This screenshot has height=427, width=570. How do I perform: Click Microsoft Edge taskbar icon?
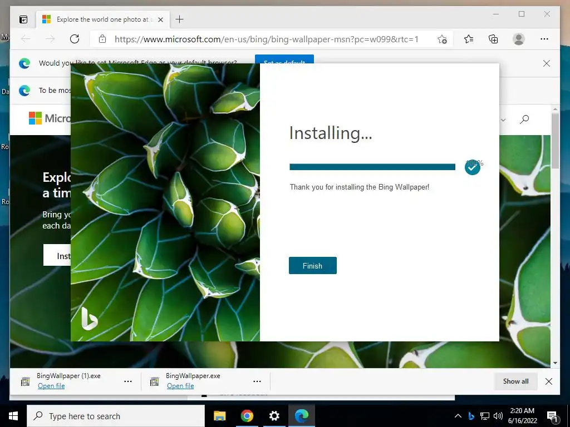(x=301, y=416)
